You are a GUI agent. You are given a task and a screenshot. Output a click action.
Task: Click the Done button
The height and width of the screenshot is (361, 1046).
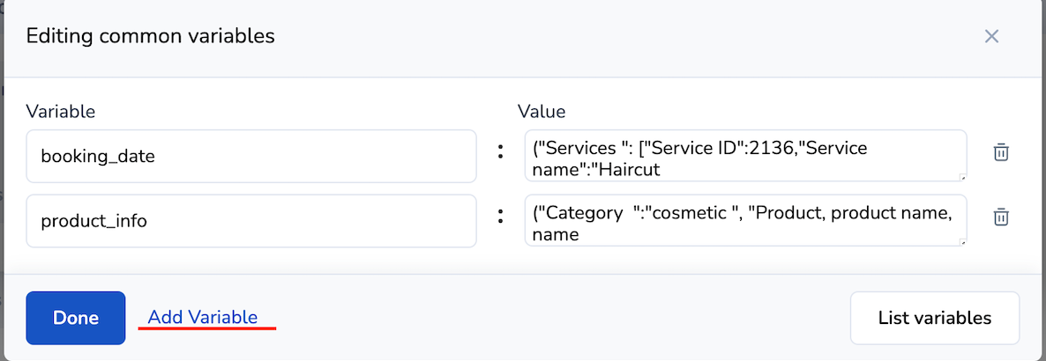click(x=76, y=318)
